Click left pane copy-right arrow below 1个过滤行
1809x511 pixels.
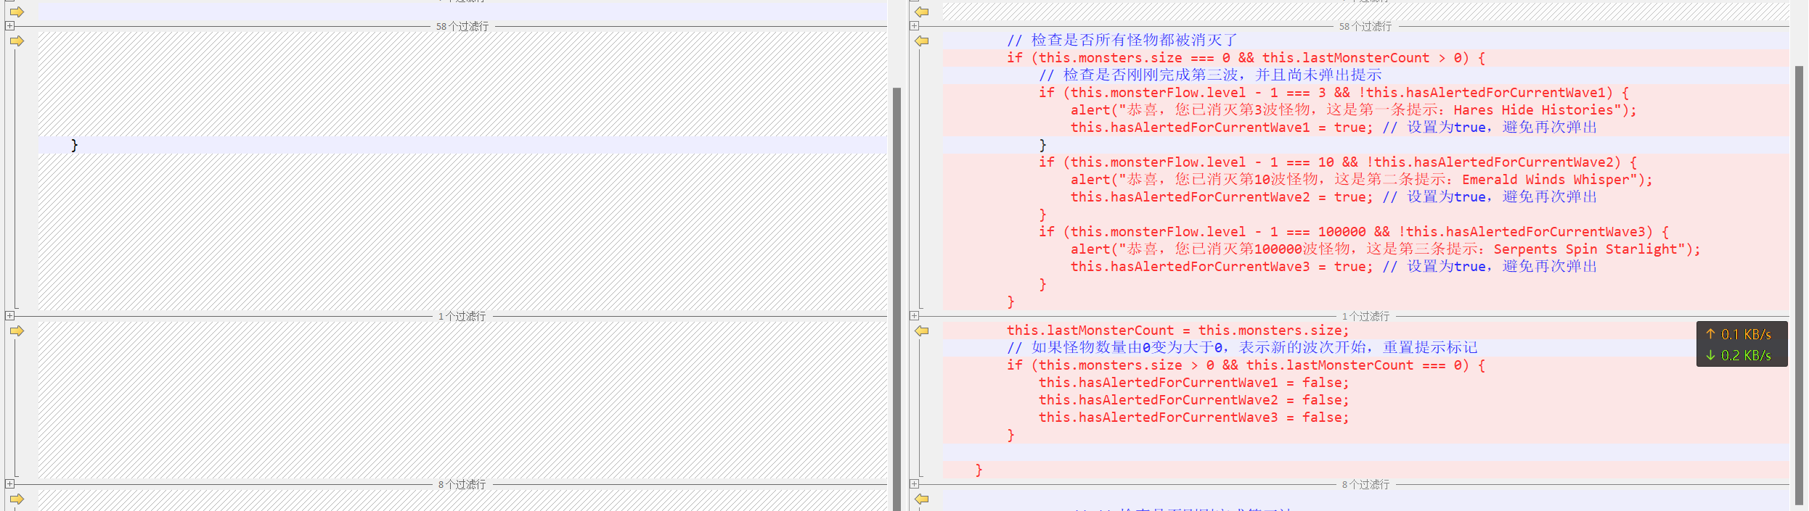17,331
